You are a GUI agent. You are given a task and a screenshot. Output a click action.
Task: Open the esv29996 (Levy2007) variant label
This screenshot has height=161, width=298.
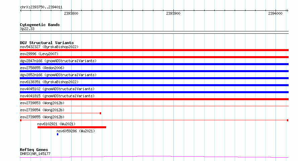point(39,54)
